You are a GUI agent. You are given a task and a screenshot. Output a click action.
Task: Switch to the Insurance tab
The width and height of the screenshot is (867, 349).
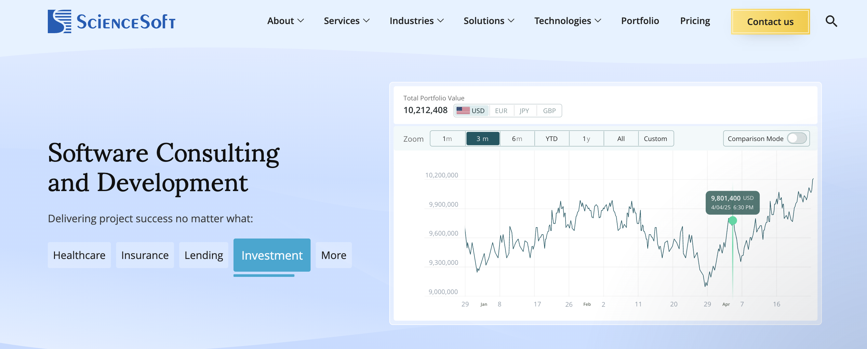(145, 255)
